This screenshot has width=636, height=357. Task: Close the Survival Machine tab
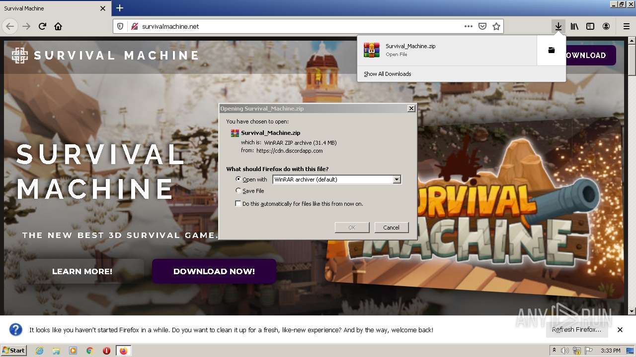click(x=103, y=8)
